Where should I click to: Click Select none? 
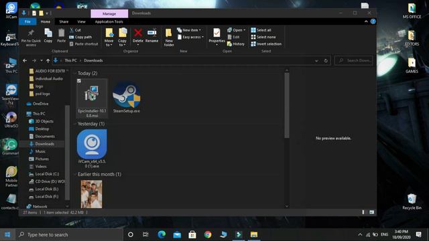[263, 37]
